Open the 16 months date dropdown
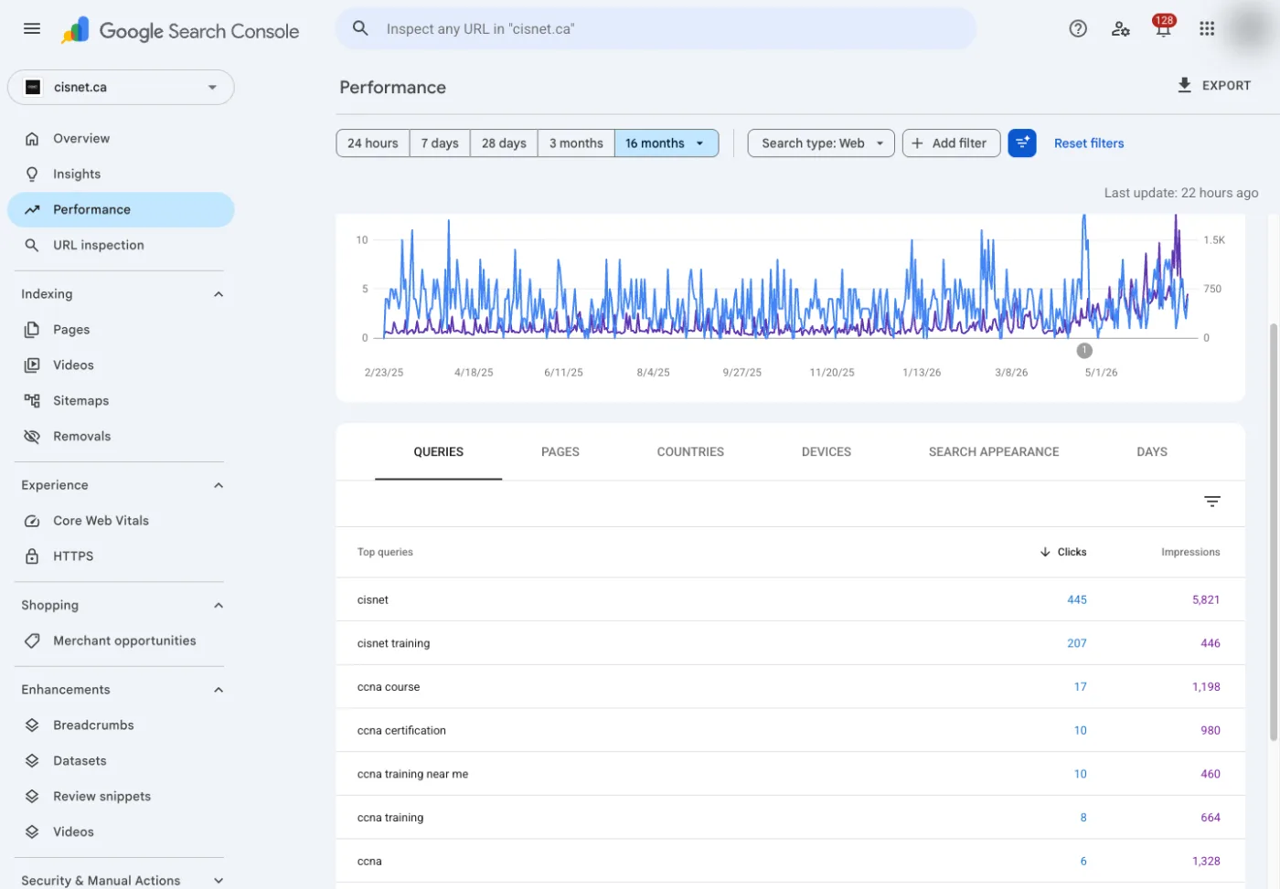Screen dimensions: 1280x889 (667, 143)
